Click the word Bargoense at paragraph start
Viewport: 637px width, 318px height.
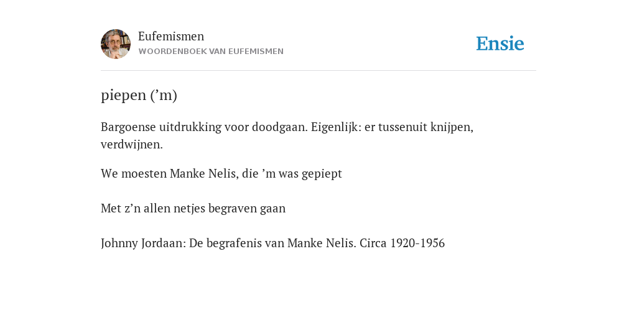(128, 127)
